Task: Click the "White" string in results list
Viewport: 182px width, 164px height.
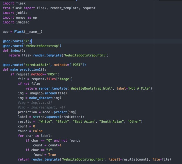Action: [x=45, y=122]
